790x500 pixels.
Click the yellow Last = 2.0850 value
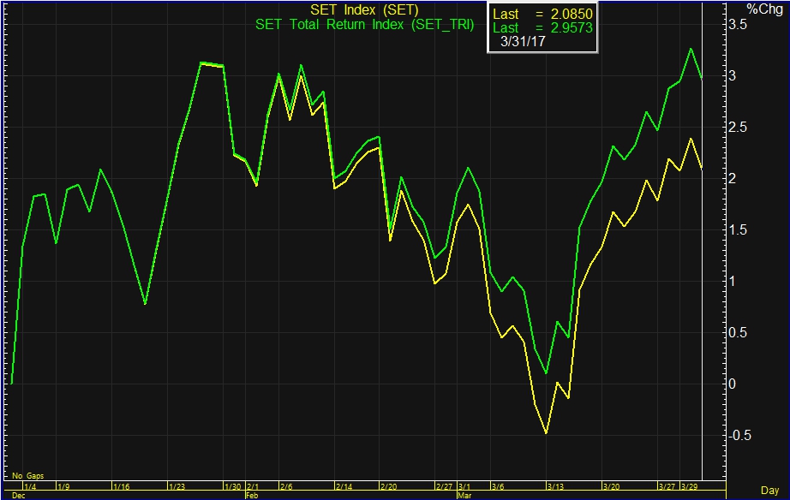click(x=543, y=15)
